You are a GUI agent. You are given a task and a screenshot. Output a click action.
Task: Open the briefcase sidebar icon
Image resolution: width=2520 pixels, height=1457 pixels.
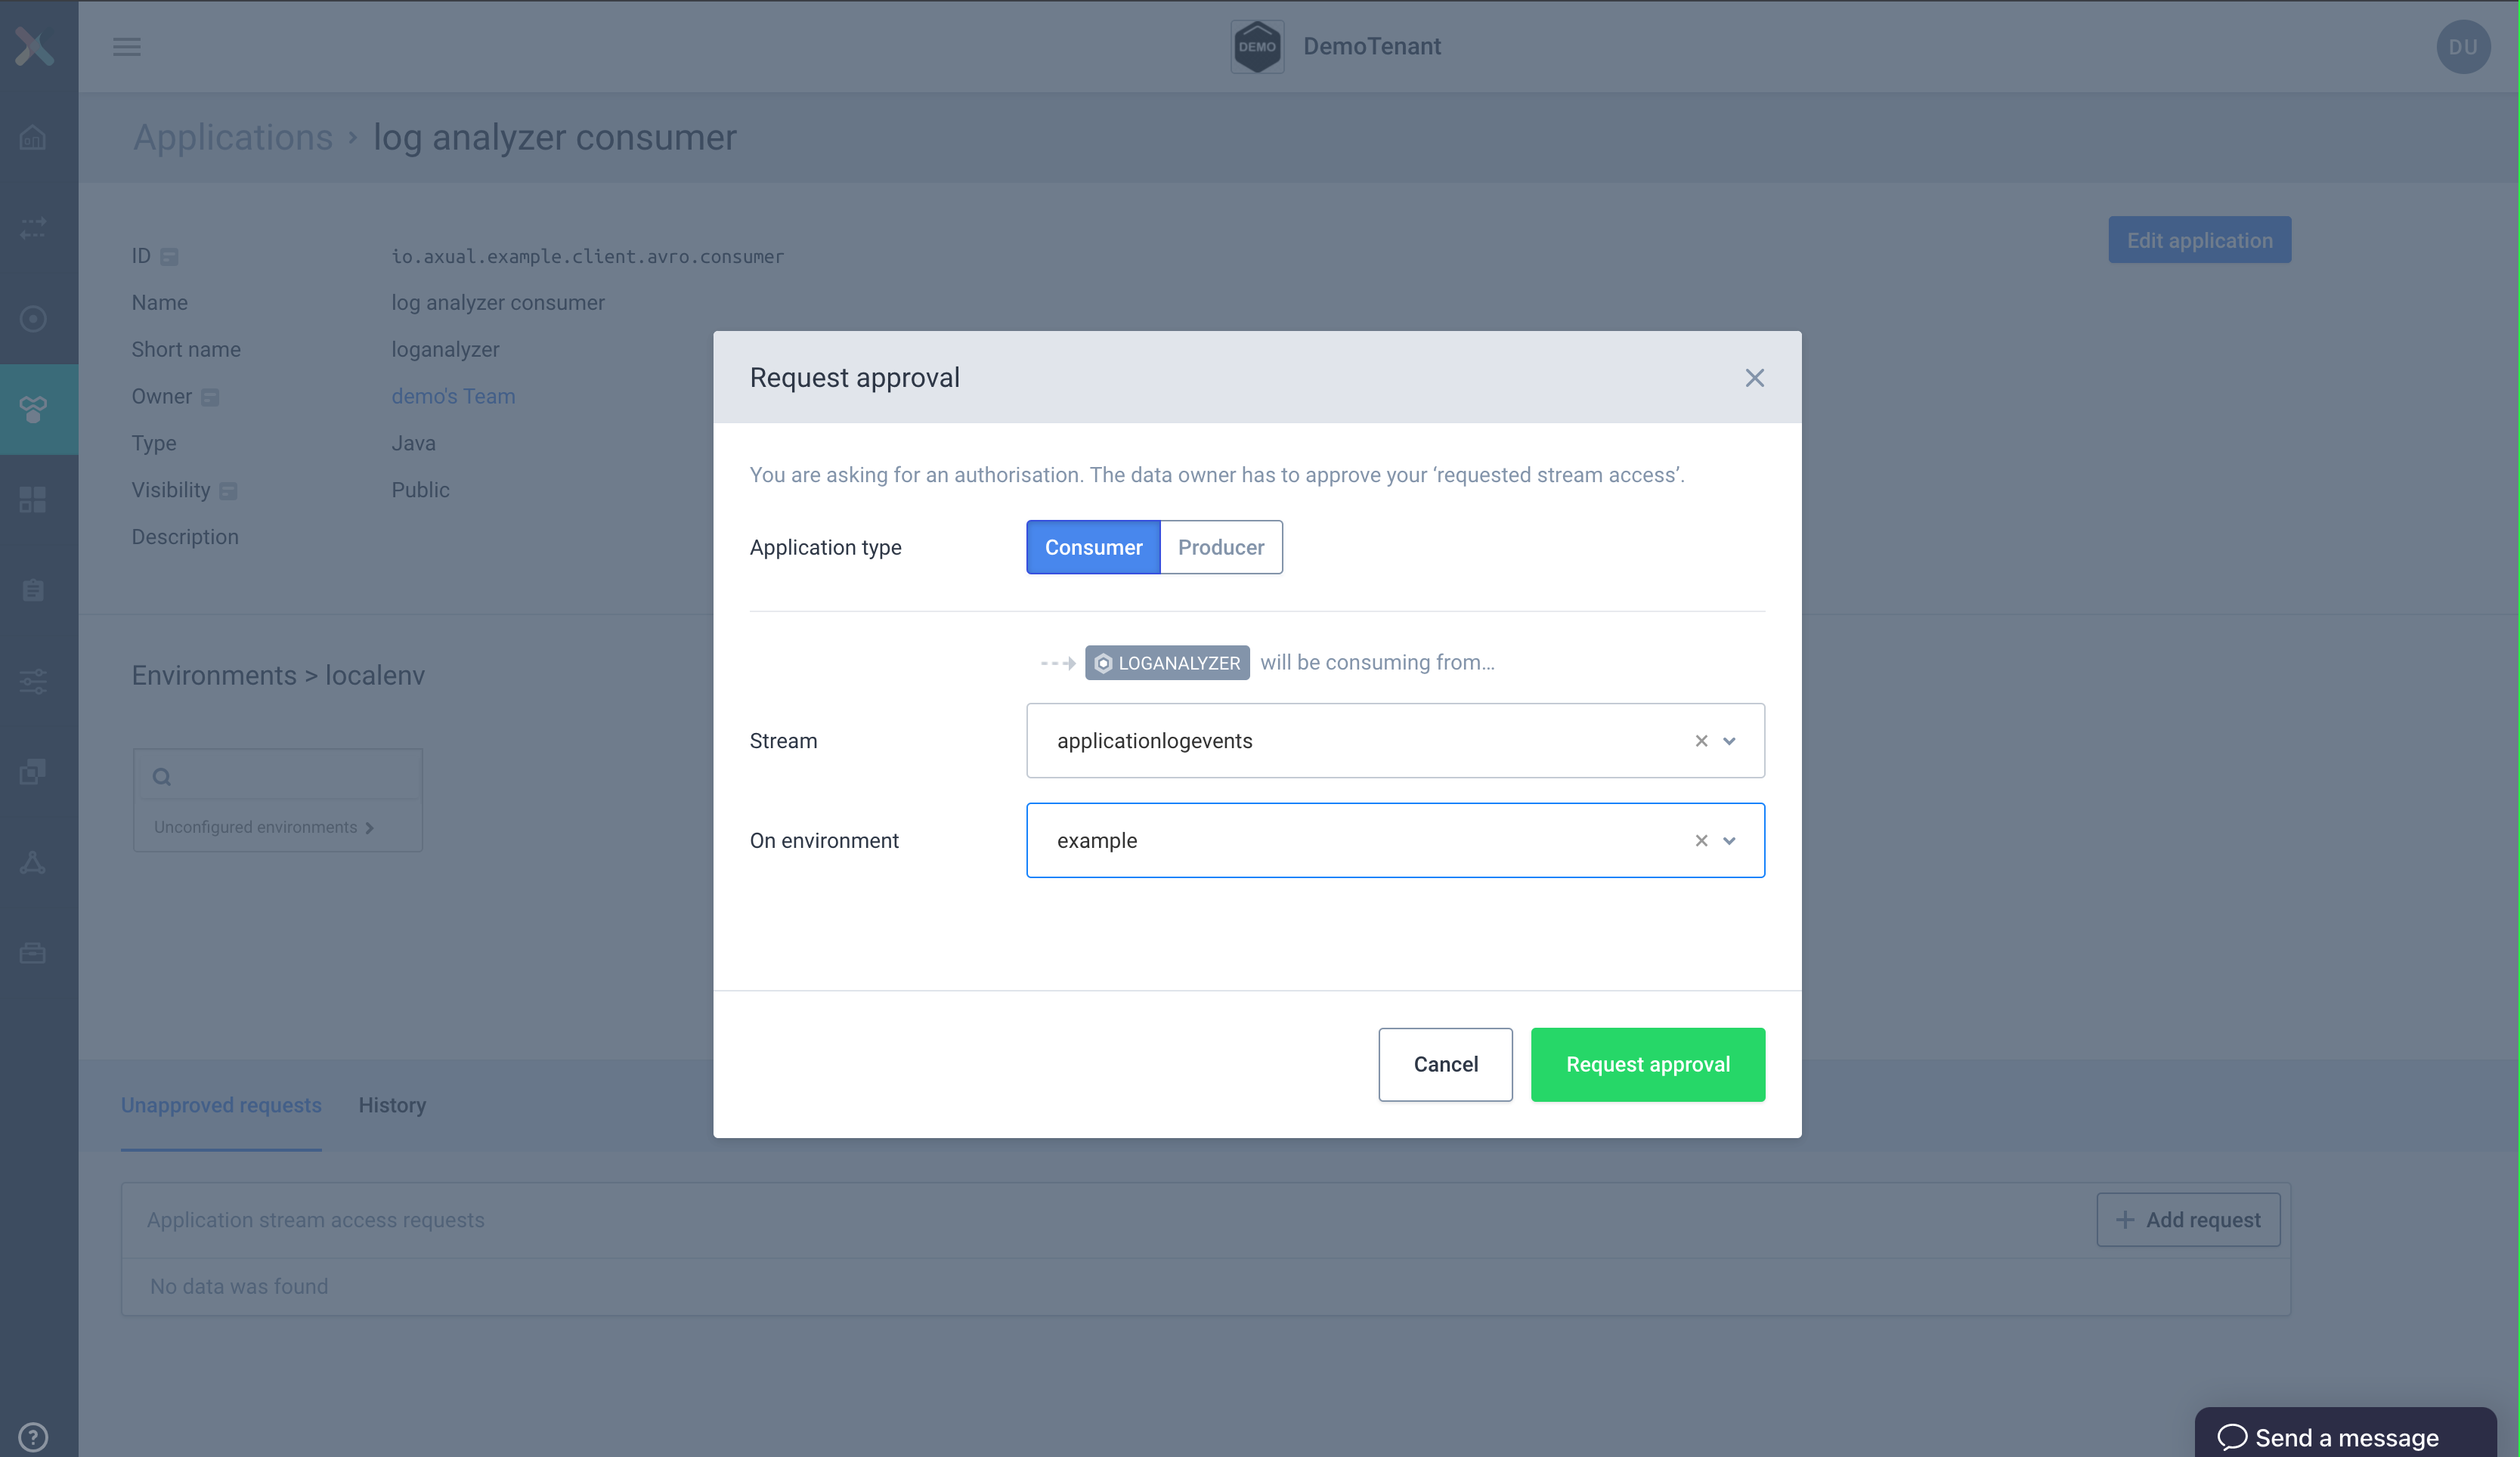pos(33,953)
